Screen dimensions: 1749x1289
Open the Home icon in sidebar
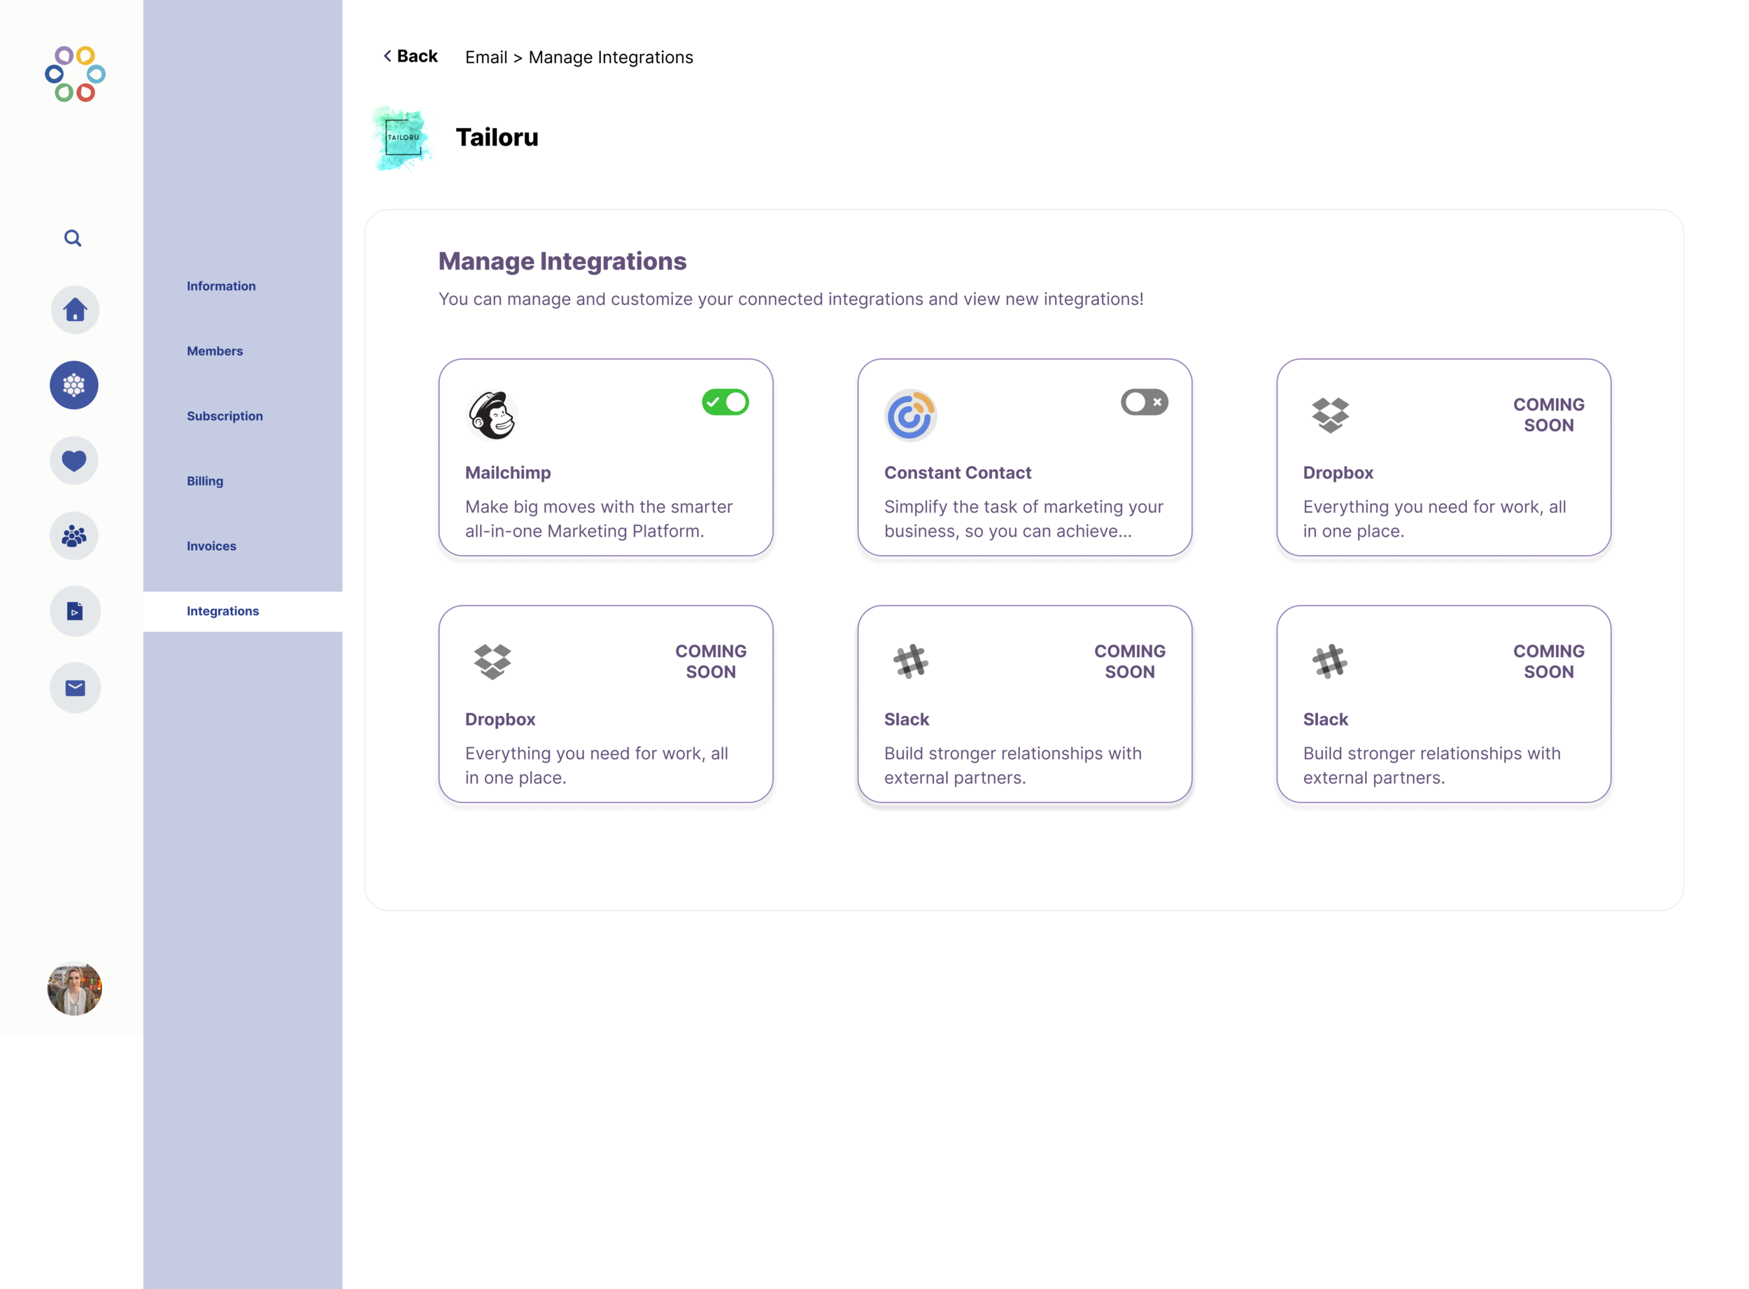coord(75,310)
